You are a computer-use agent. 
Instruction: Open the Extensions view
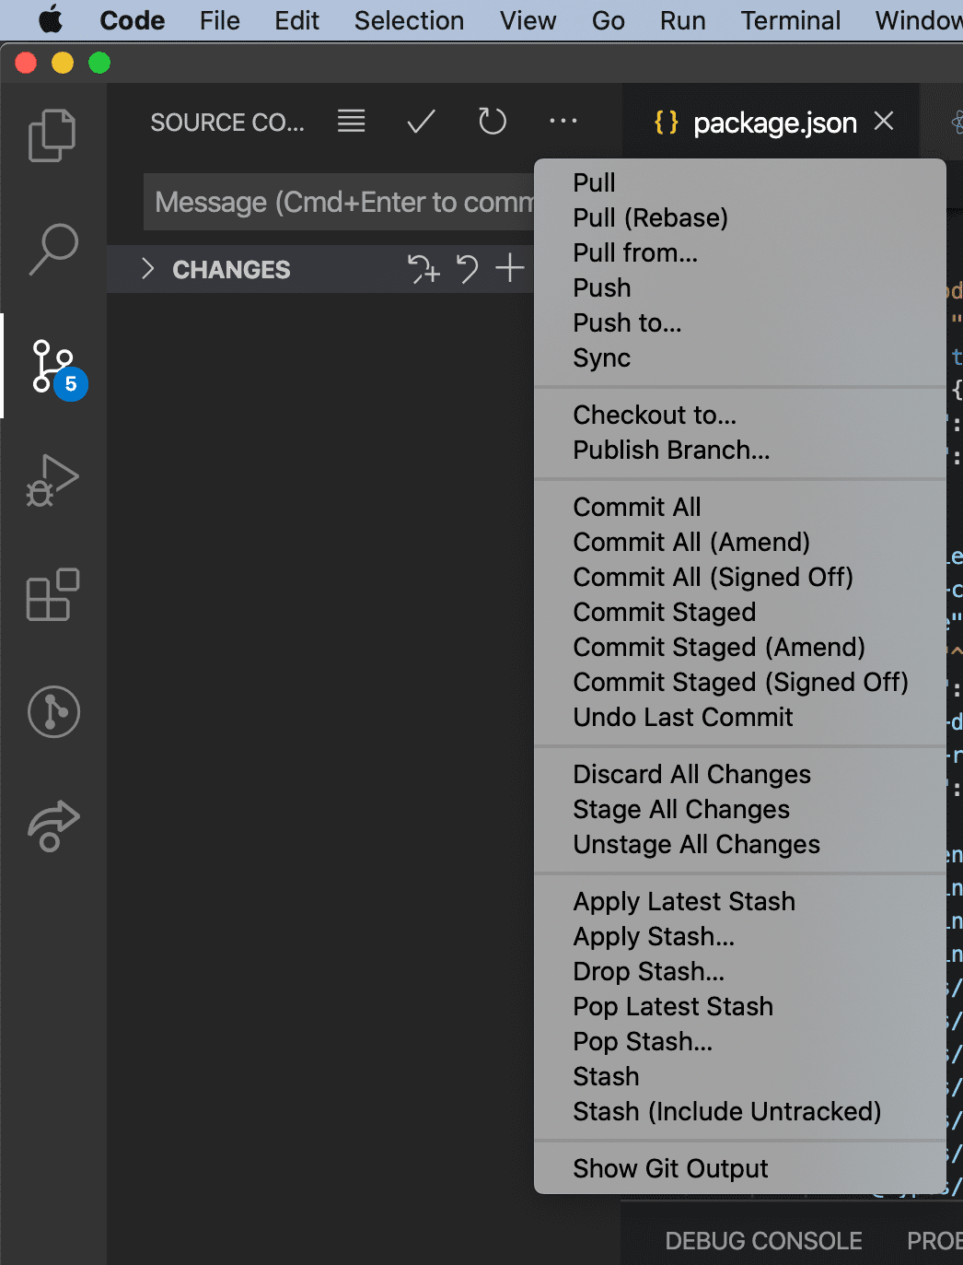click(52, 595)
